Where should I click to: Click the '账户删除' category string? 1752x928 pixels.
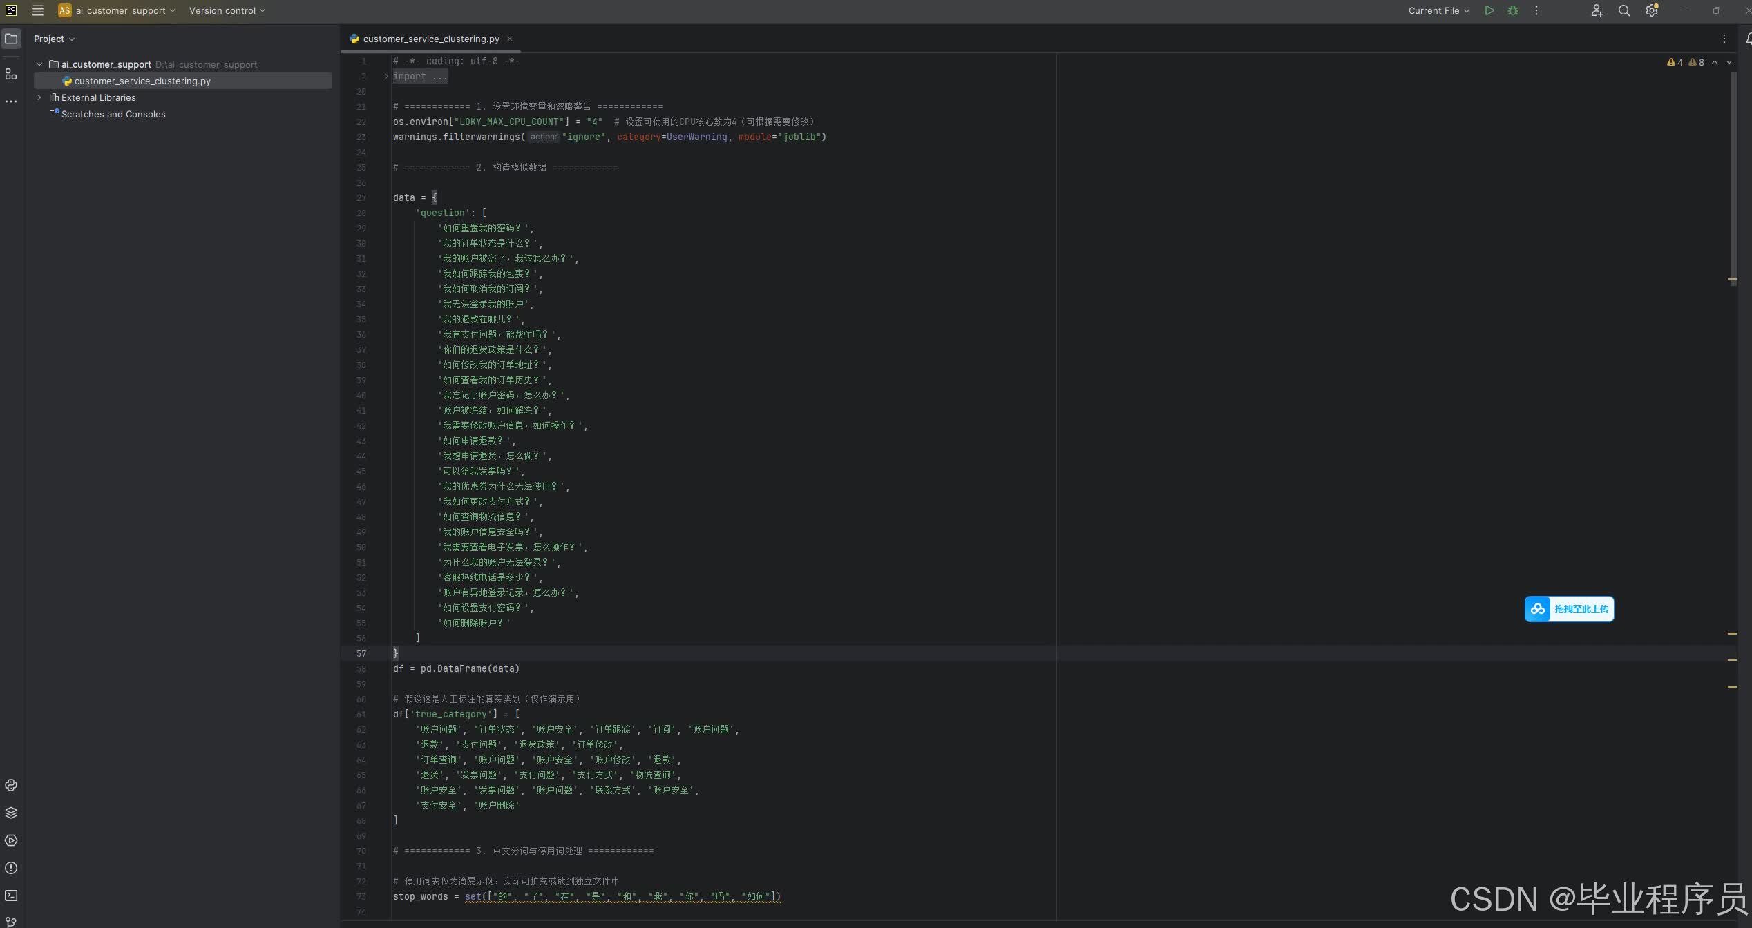pos(497,805)
